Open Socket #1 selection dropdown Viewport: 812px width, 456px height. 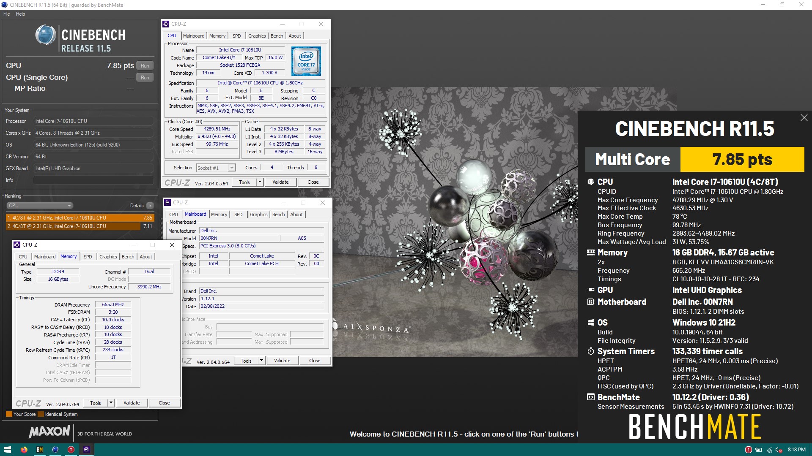tap(216, 168)
